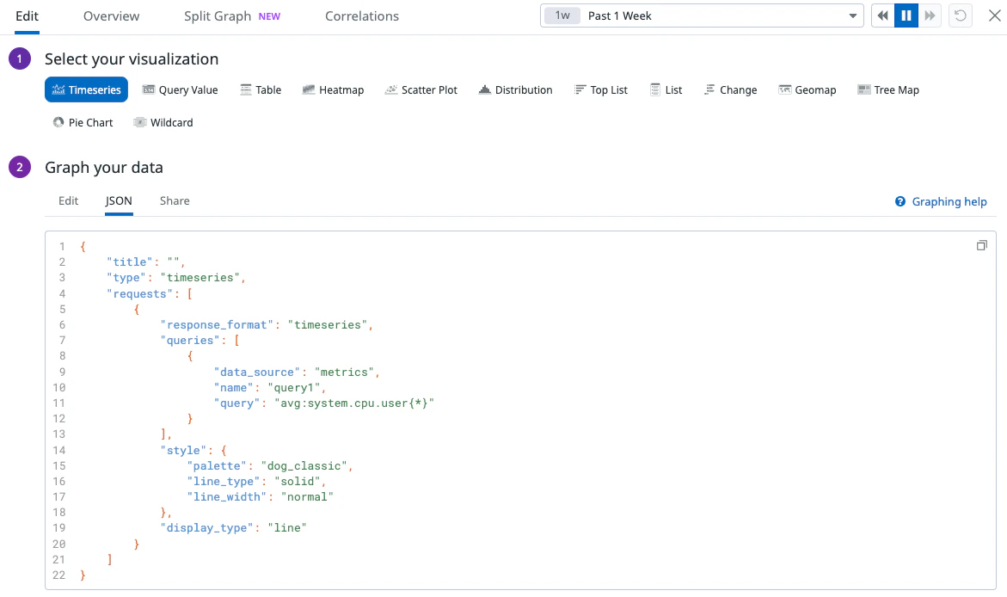Reset the time frame with undo icon

(960, 16)
